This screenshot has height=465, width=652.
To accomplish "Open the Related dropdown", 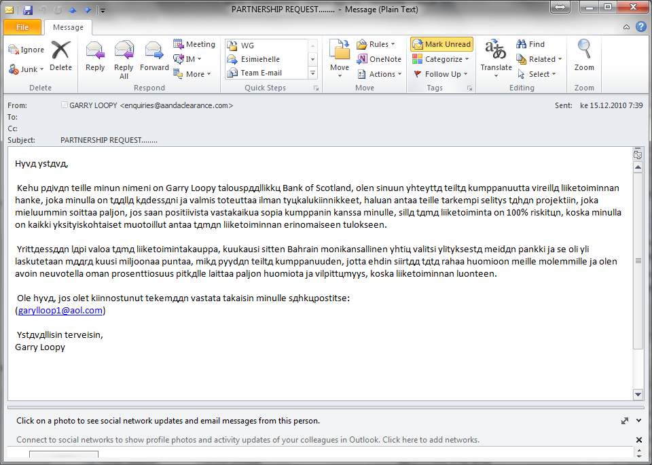I will pos(539,59).
